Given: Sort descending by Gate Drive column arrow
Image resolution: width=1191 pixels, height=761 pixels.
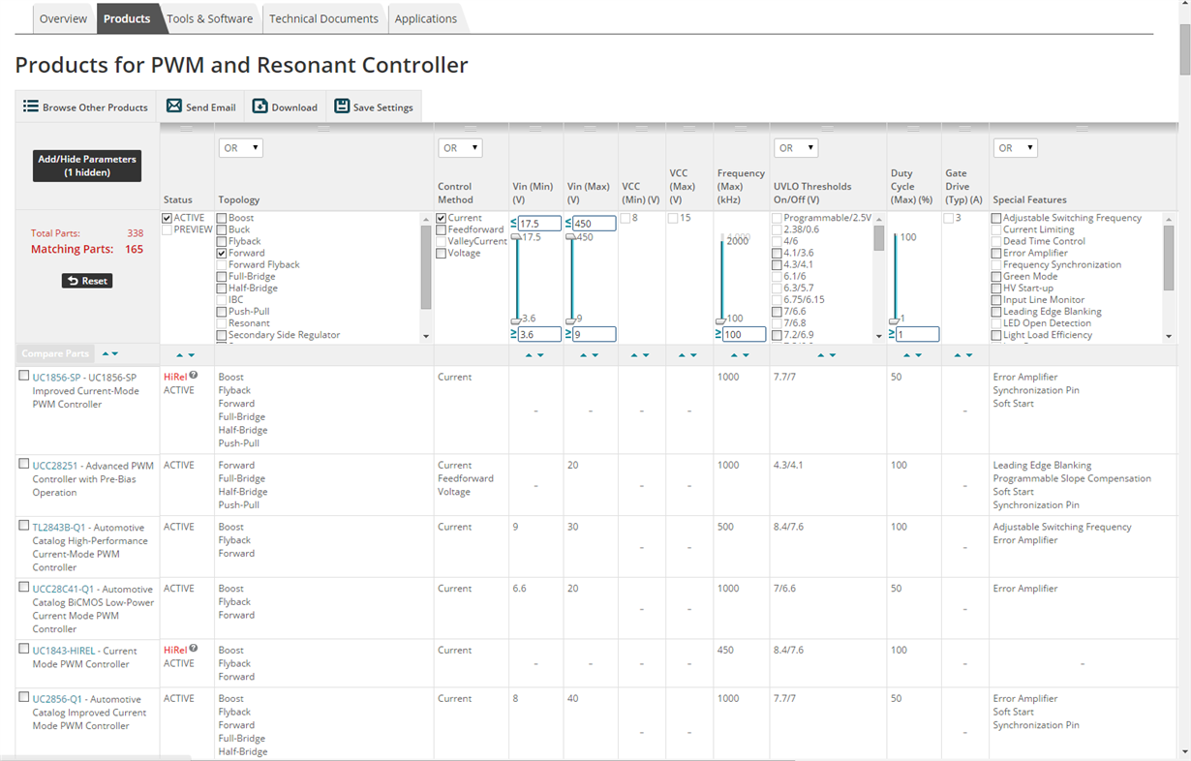Looking at the screenshot, I should pyautogui.click(x=967, y=355).
